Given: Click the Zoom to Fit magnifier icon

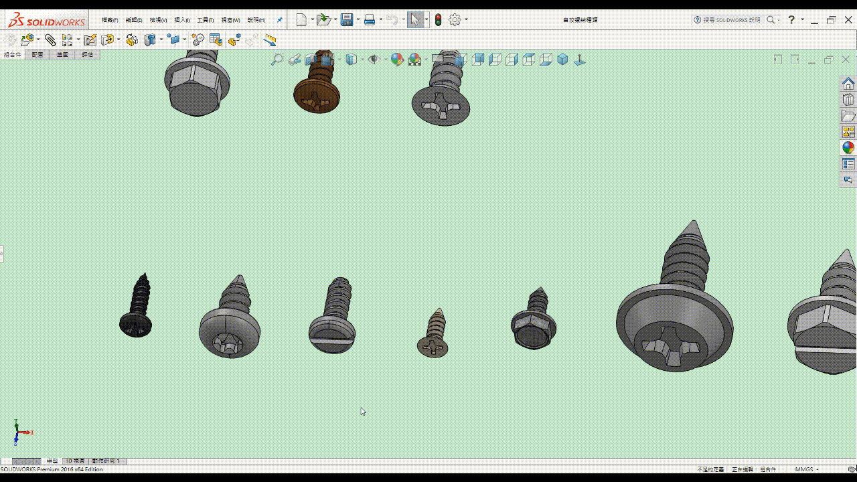Looking at the screenshot, I should click(277, 60).
